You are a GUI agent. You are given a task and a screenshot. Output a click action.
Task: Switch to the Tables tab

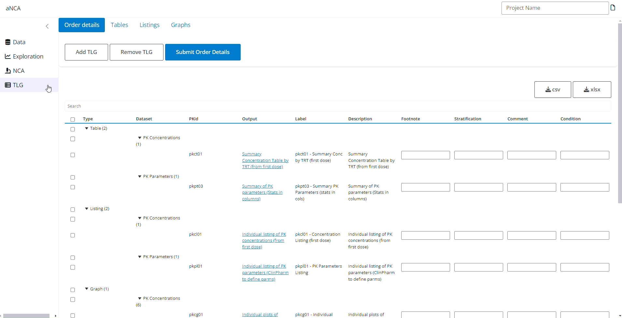pyautogui.click(x=119, y=25)
